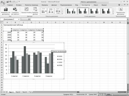Click the Office button
129x96 pixels.
coord(3,3)
